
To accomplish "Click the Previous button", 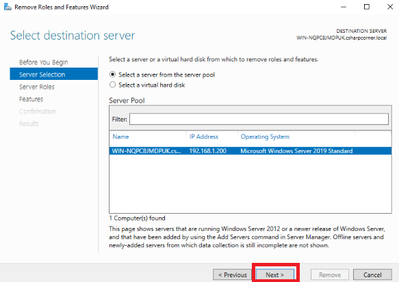I will click(232, 274).
